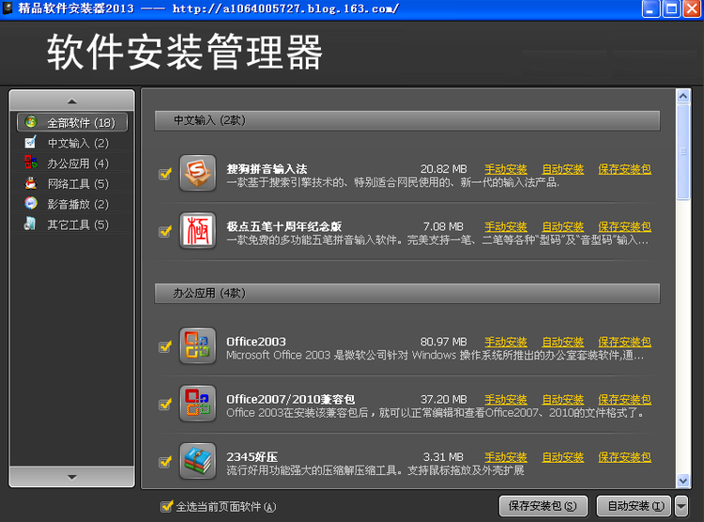The height and width of the screenshot is (522, 704).
Task: Switch to 其它工具 (5) category
Action: [72, 224]
